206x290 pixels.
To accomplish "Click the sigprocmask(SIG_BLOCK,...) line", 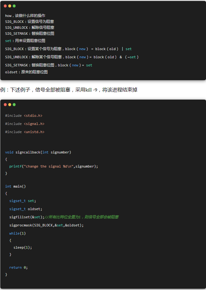I will 46,225.
